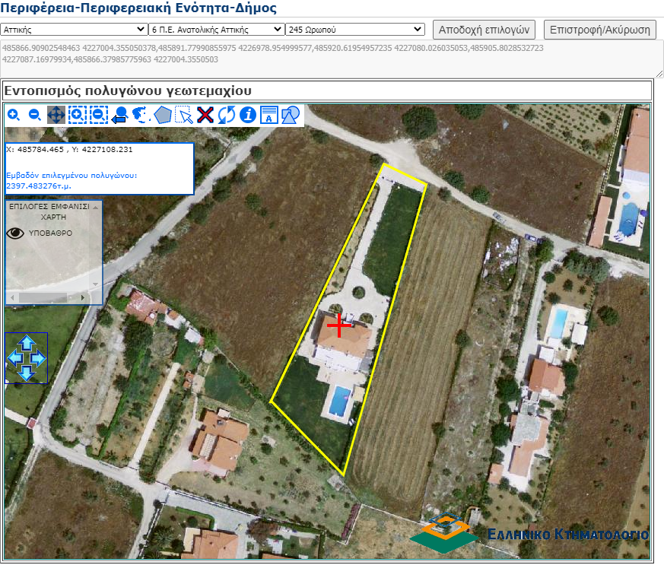
Task: Click the zoom in magnifier tool
Action: pos(14,115)
